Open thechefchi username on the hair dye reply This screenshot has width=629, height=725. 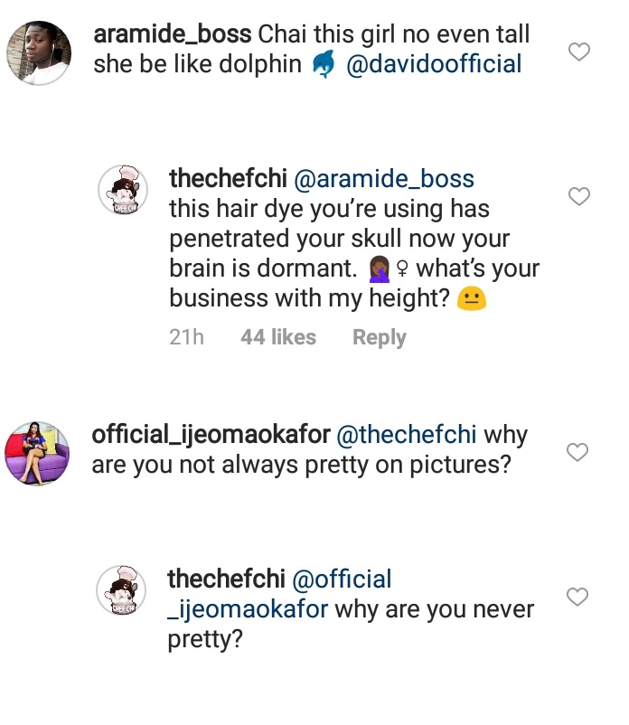click(227, 179)
